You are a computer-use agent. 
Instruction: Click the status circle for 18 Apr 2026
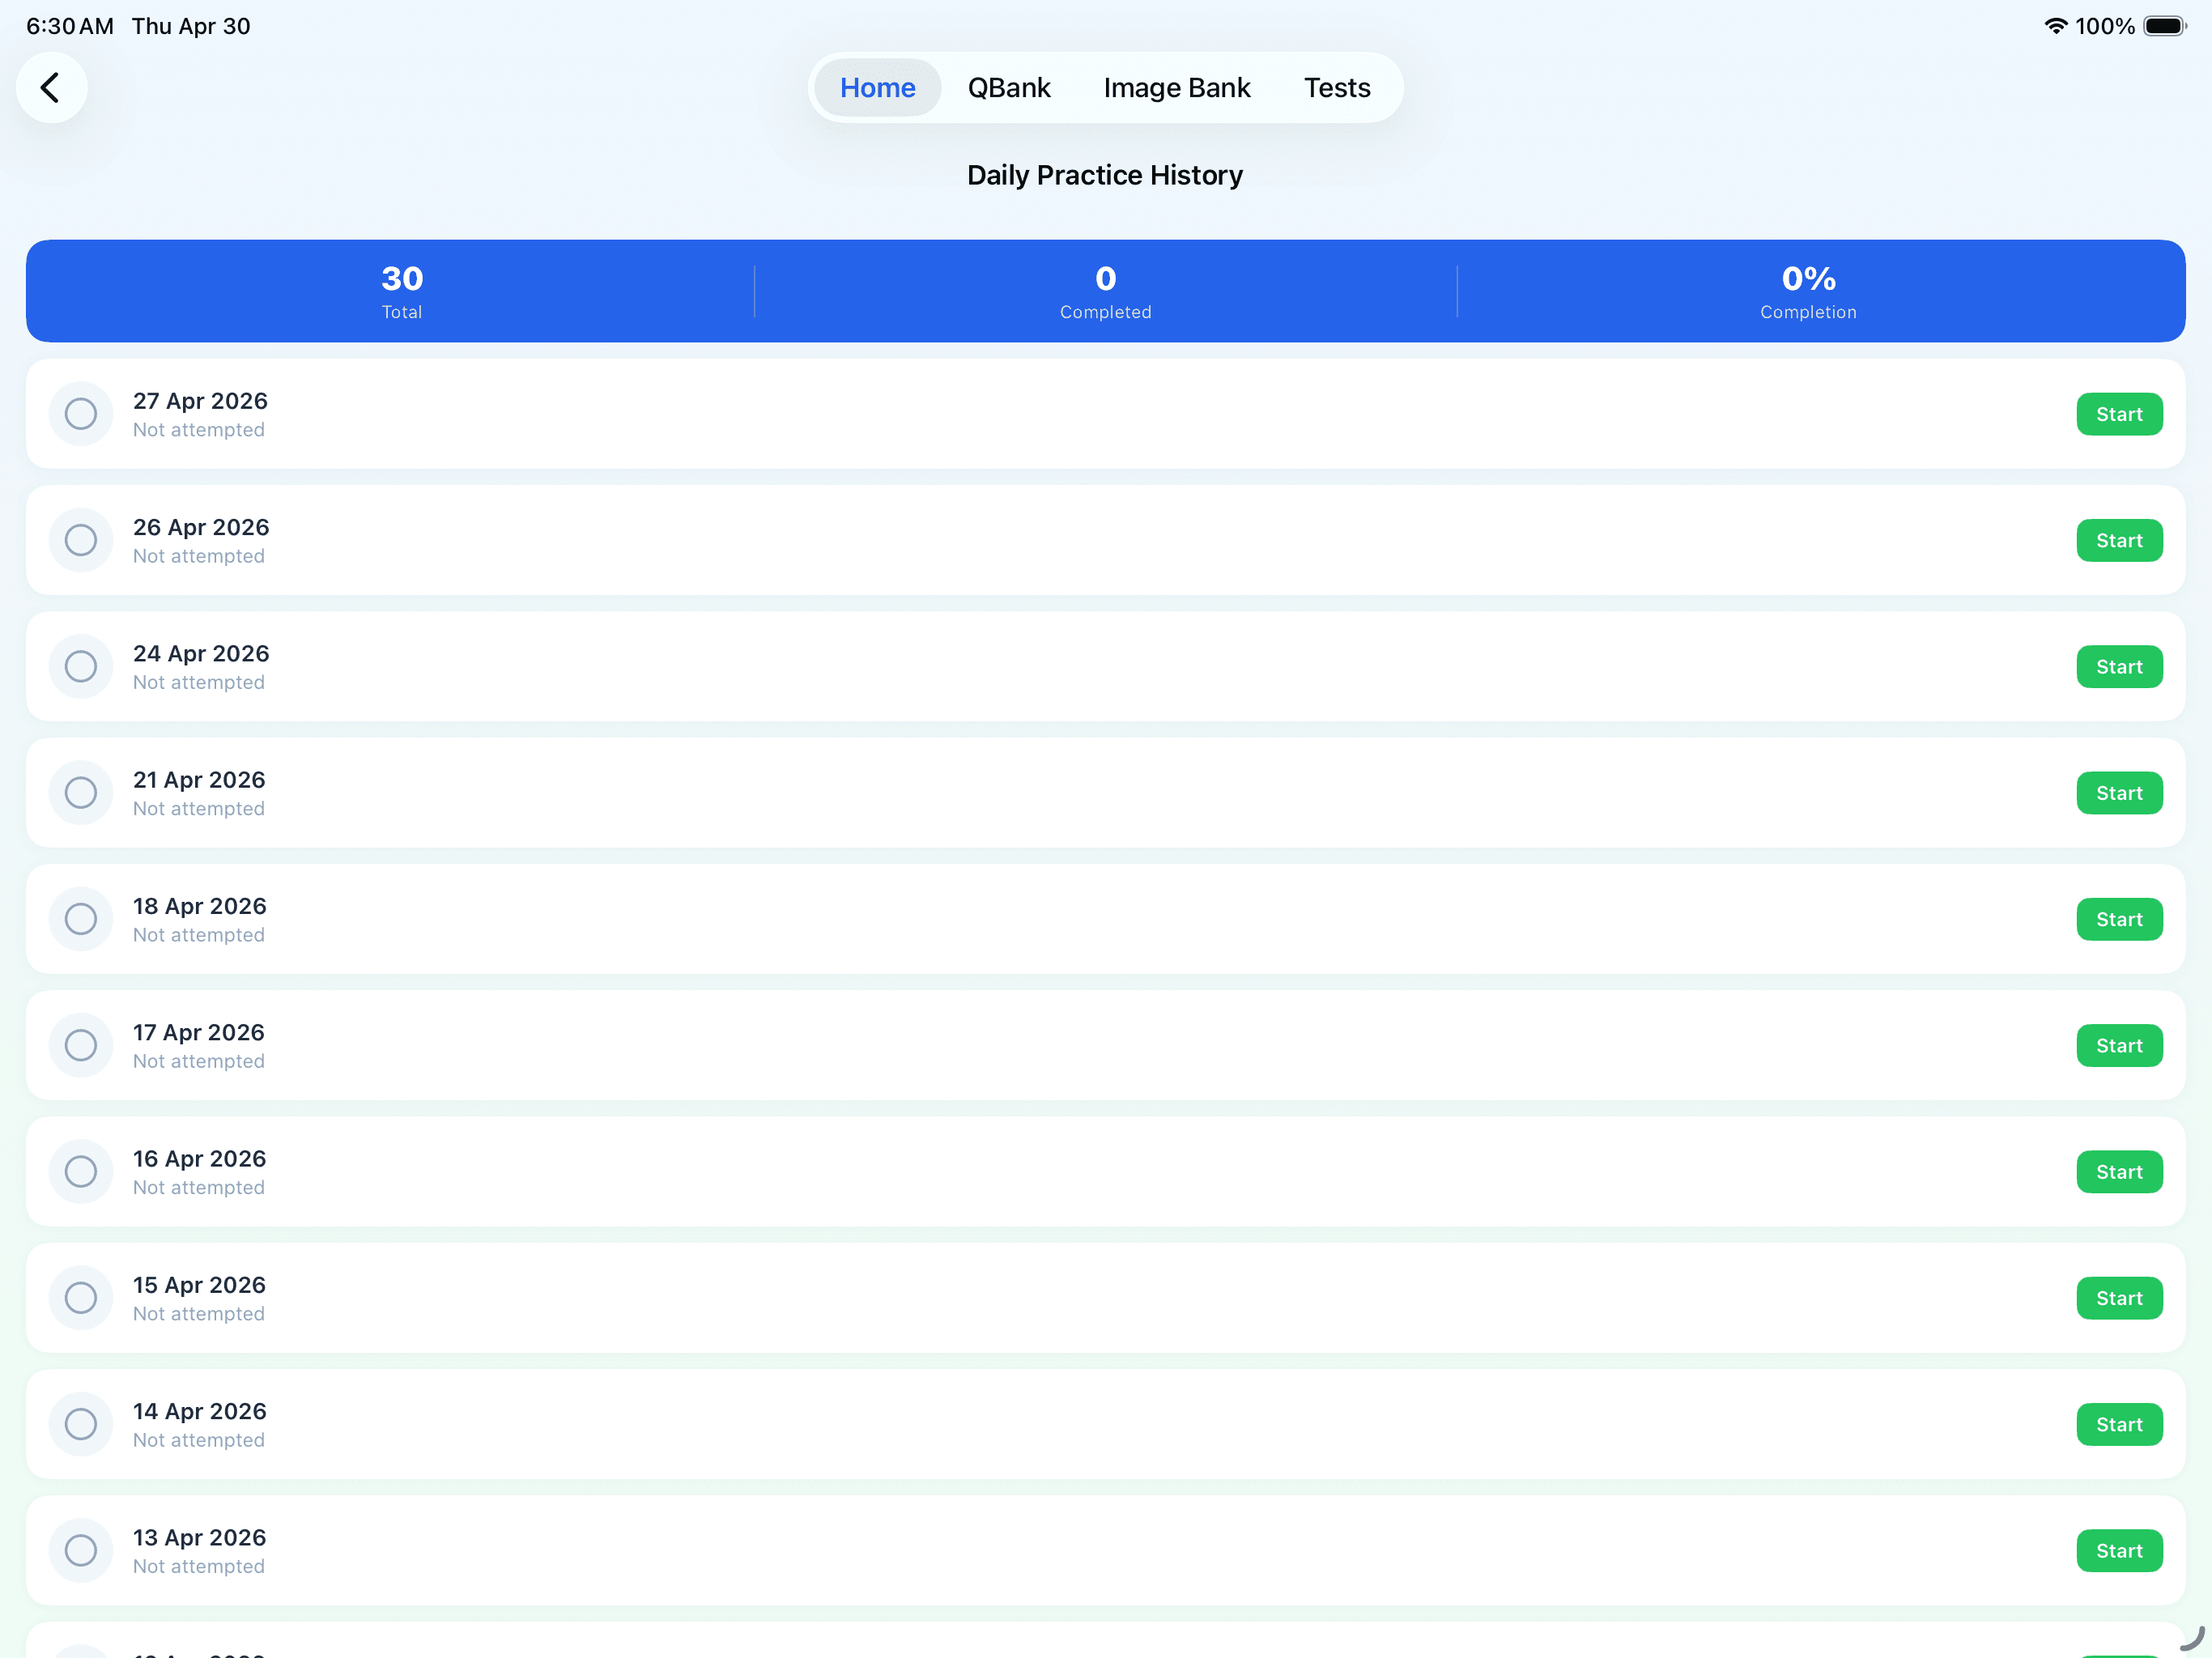point(81,919)
